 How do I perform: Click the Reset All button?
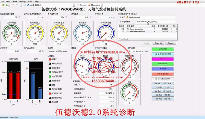click(158, 43)
